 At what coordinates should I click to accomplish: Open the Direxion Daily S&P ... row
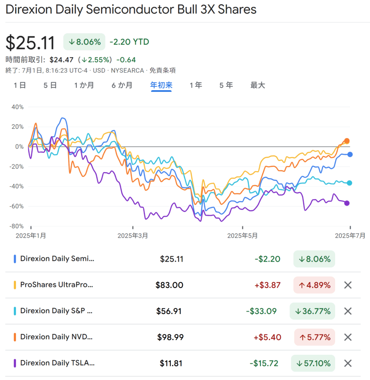click(x=183, y=311)
